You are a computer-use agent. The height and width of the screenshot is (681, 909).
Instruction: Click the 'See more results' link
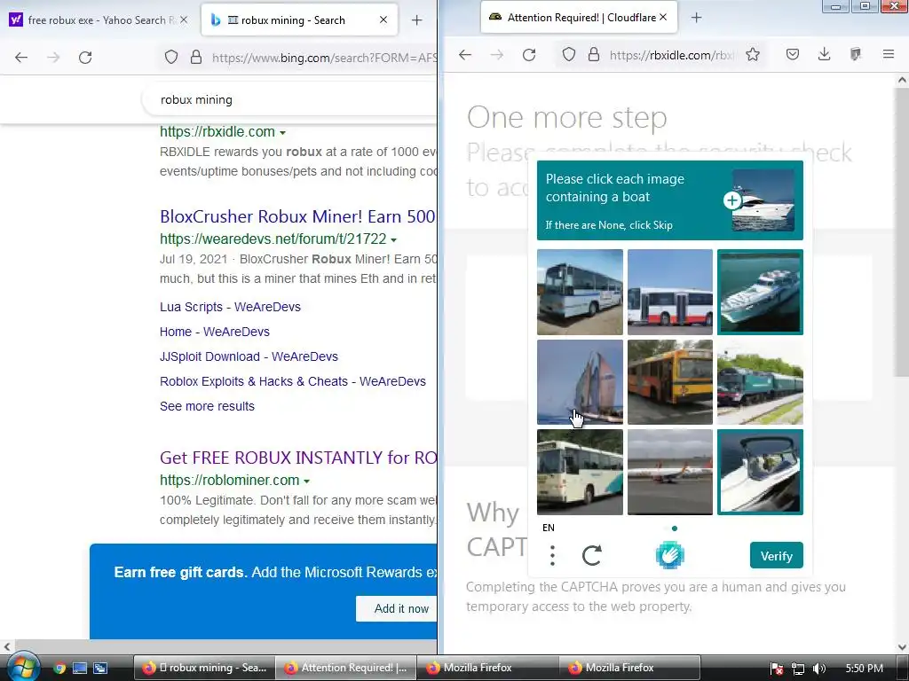click(207, 406)
